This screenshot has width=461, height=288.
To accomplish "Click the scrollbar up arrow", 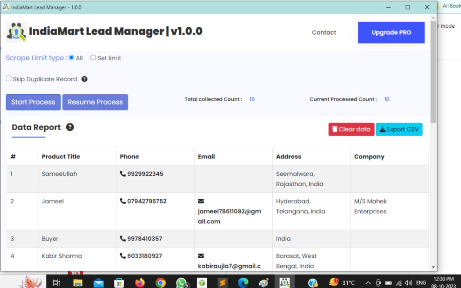I will (x=433, y=17).
